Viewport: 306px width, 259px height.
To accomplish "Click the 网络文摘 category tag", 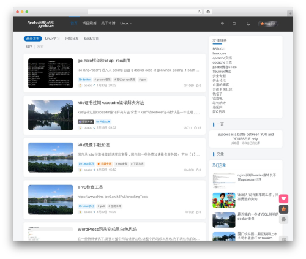I will (x=103, y=122).
